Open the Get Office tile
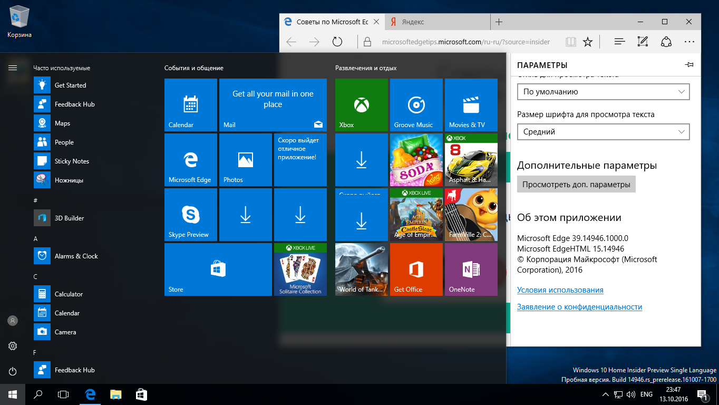 pos(416,269)
